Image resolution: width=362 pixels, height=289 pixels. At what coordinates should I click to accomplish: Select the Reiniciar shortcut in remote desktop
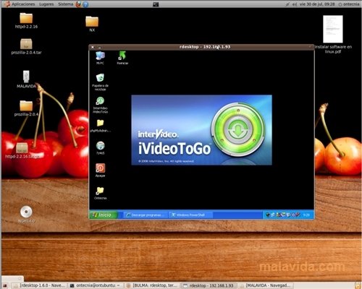tap(122, 58)
